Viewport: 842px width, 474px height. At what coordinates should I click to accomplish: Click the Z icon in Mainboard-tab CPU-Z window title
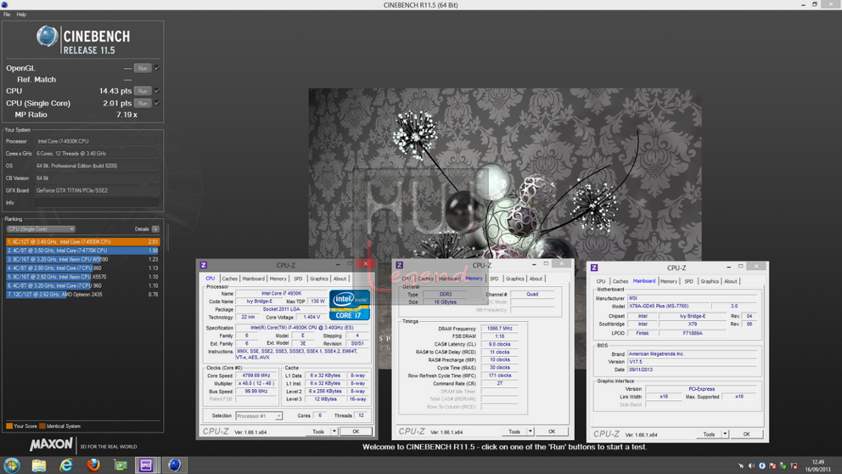(x=594, y=267)
